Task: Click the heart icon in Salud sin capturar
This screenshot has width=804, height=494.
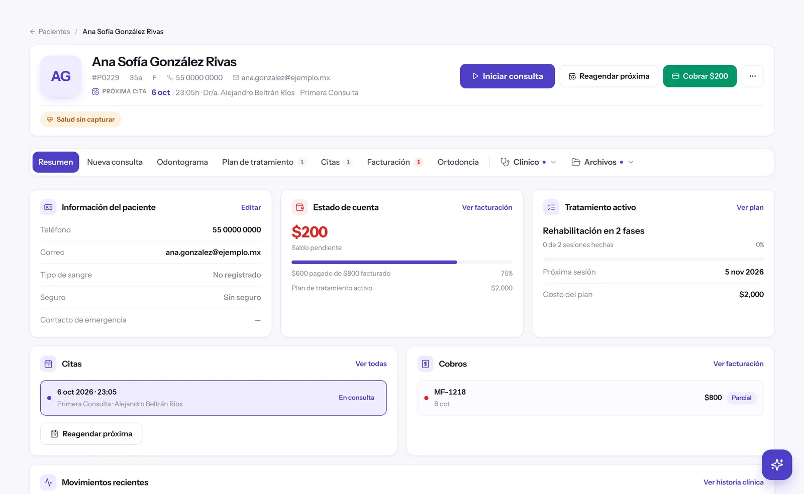Action: pyautogui.click(x=50, y=119)
